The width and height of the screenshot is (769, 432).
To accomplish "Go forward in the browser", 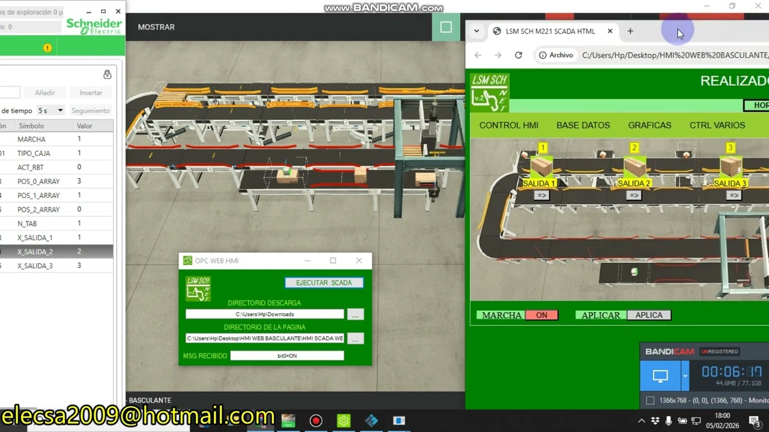I will tap(498, 55).
